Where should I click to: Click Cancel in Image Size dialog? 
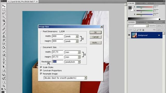[95, 37]
